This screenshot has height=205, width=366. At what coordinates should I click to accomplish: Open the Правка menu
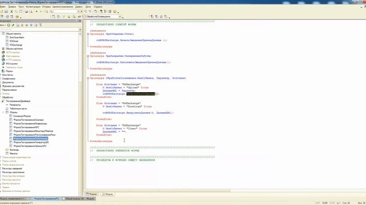[x=12, y=7]
